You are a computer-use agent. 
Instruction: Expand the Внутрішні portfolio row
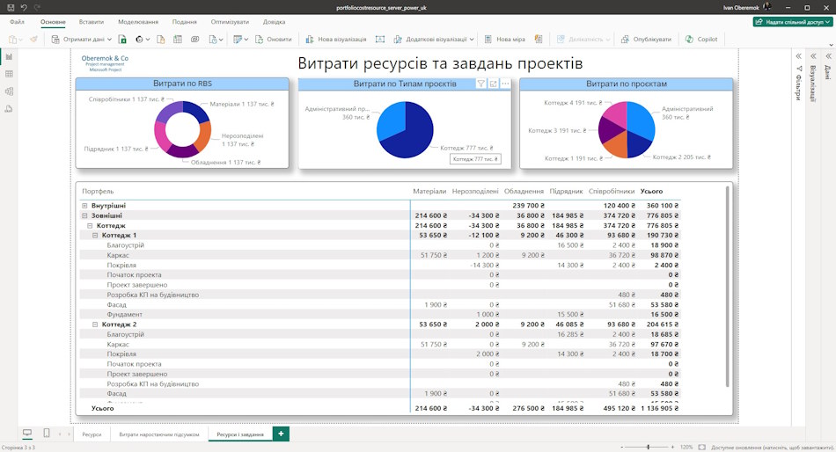click(x=84, y=206)
